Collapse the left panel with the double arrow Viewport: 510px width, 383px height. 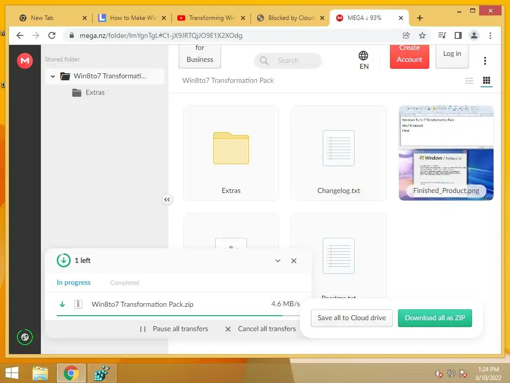(x=167, y=199)
